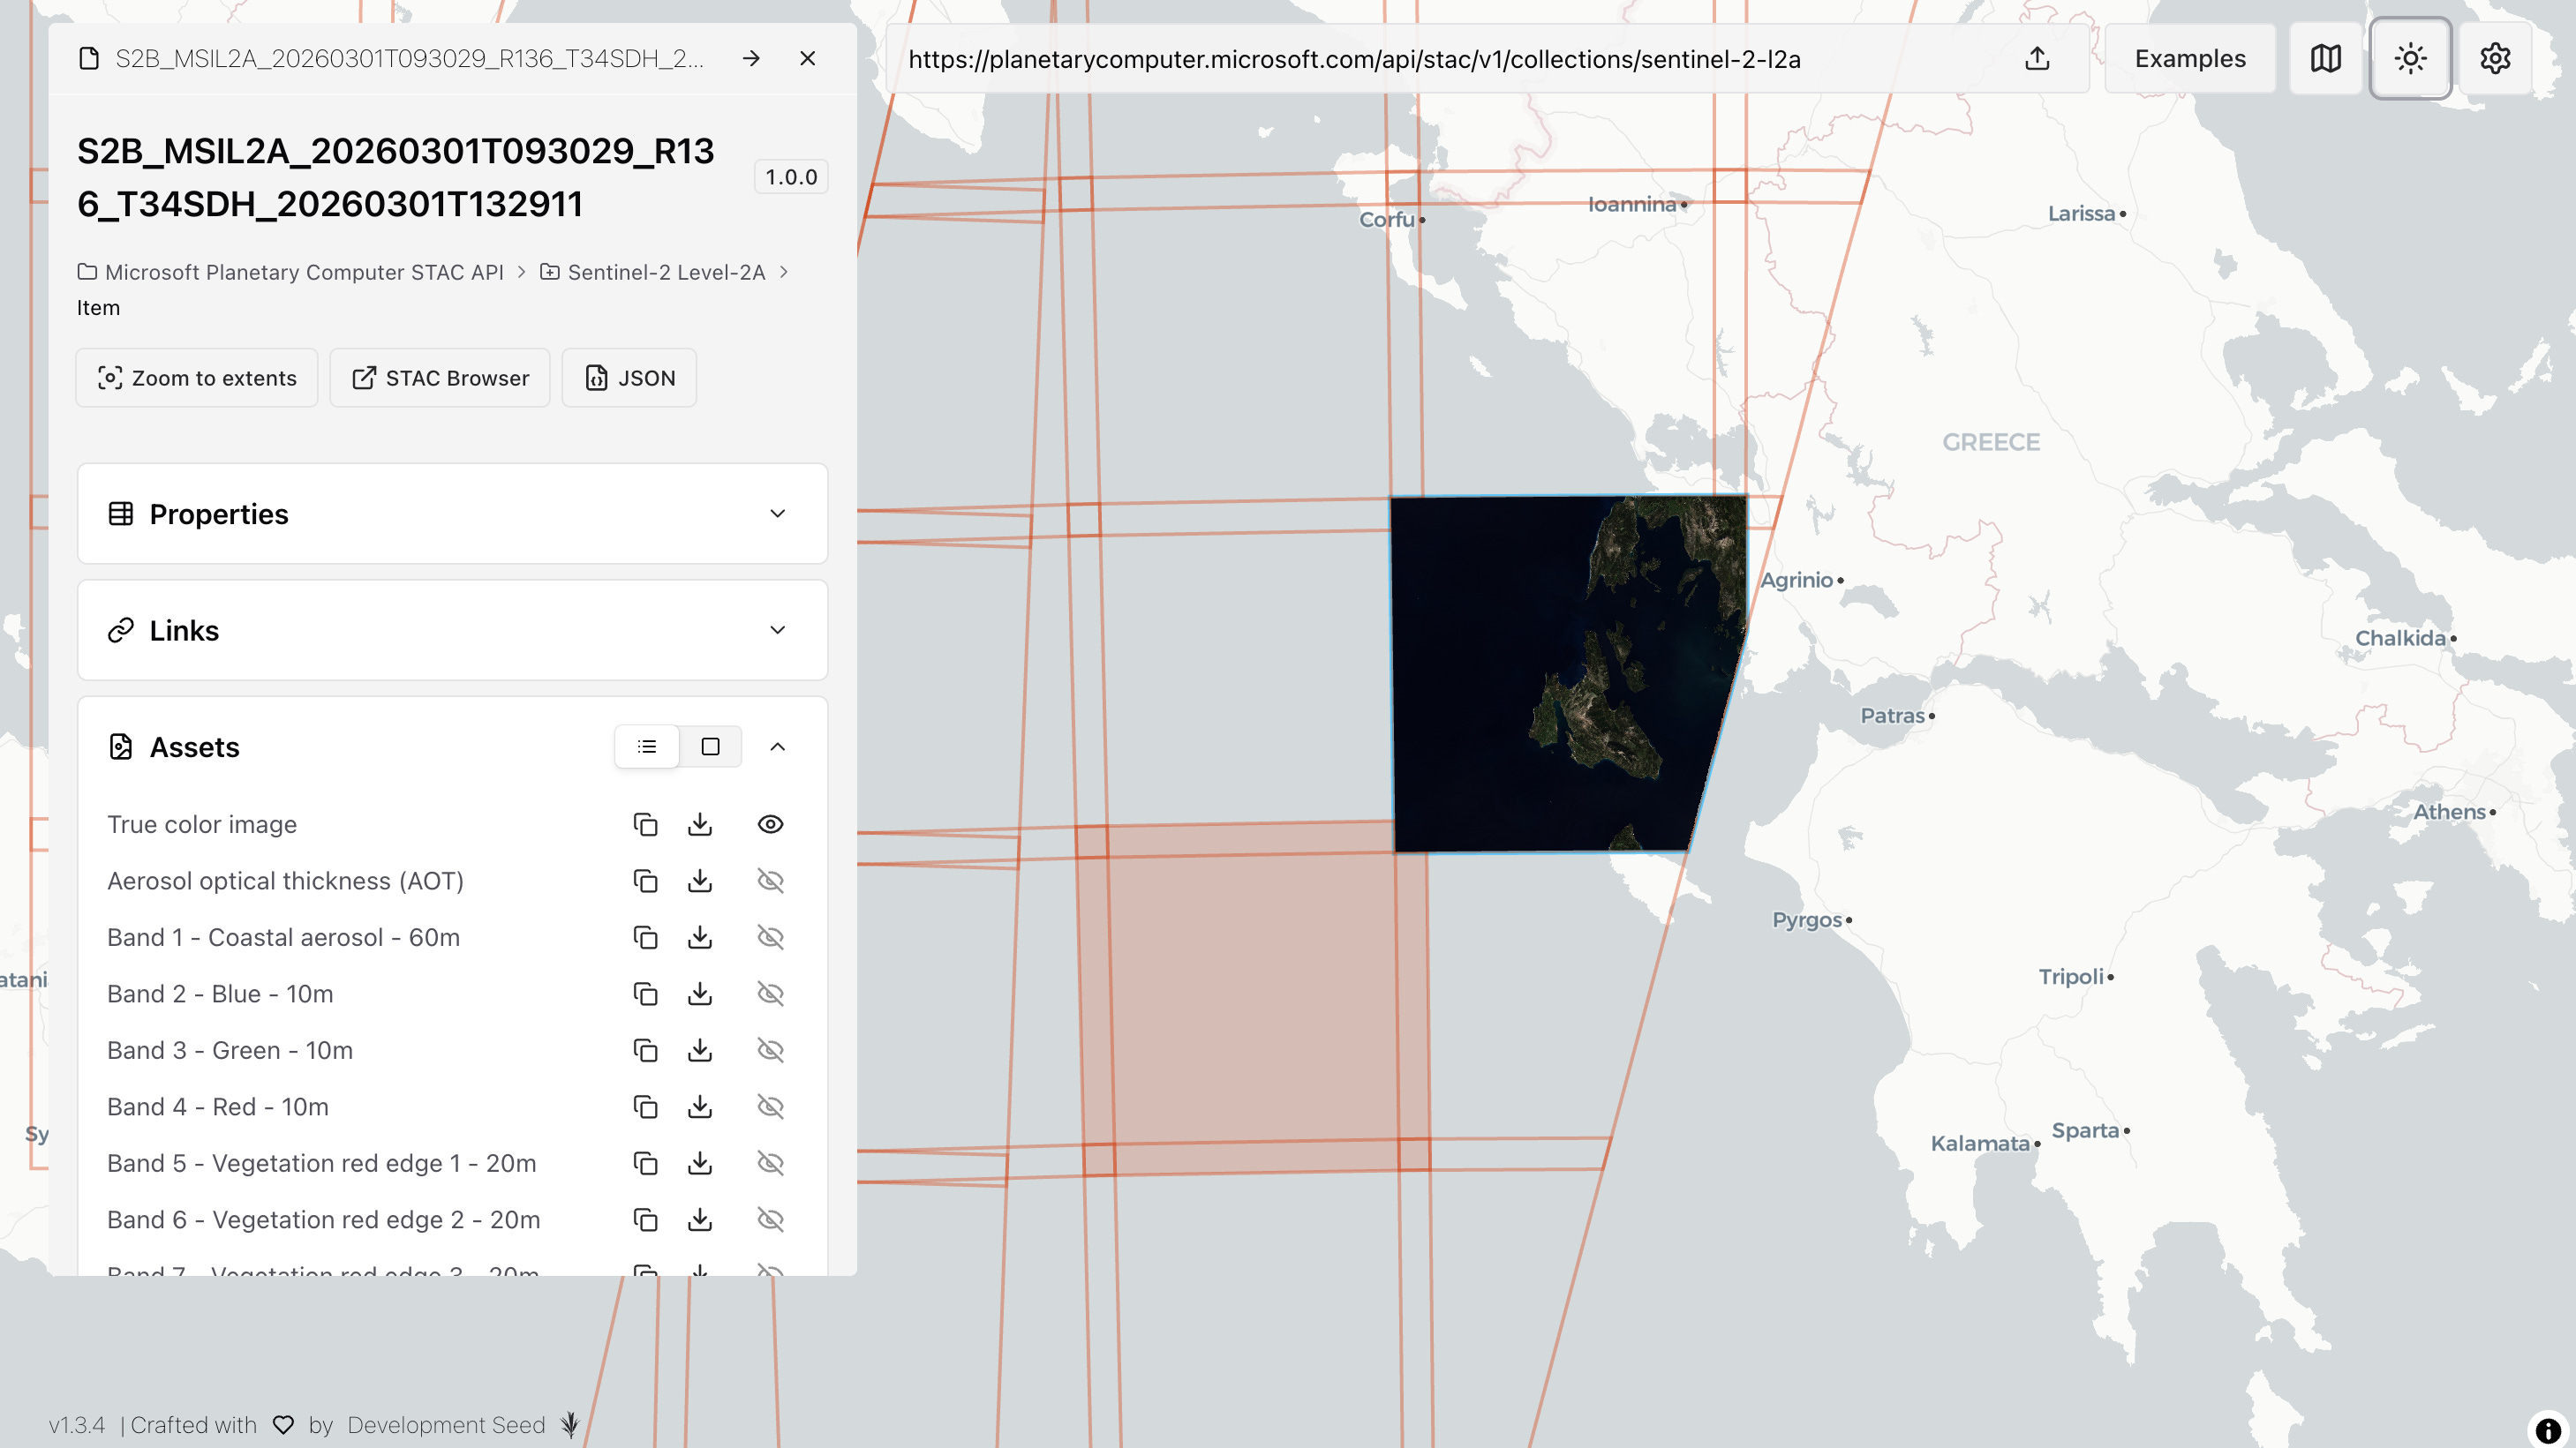Click the Zoom to extents button
The image size is (2576, 1448).
coord(197,378)
